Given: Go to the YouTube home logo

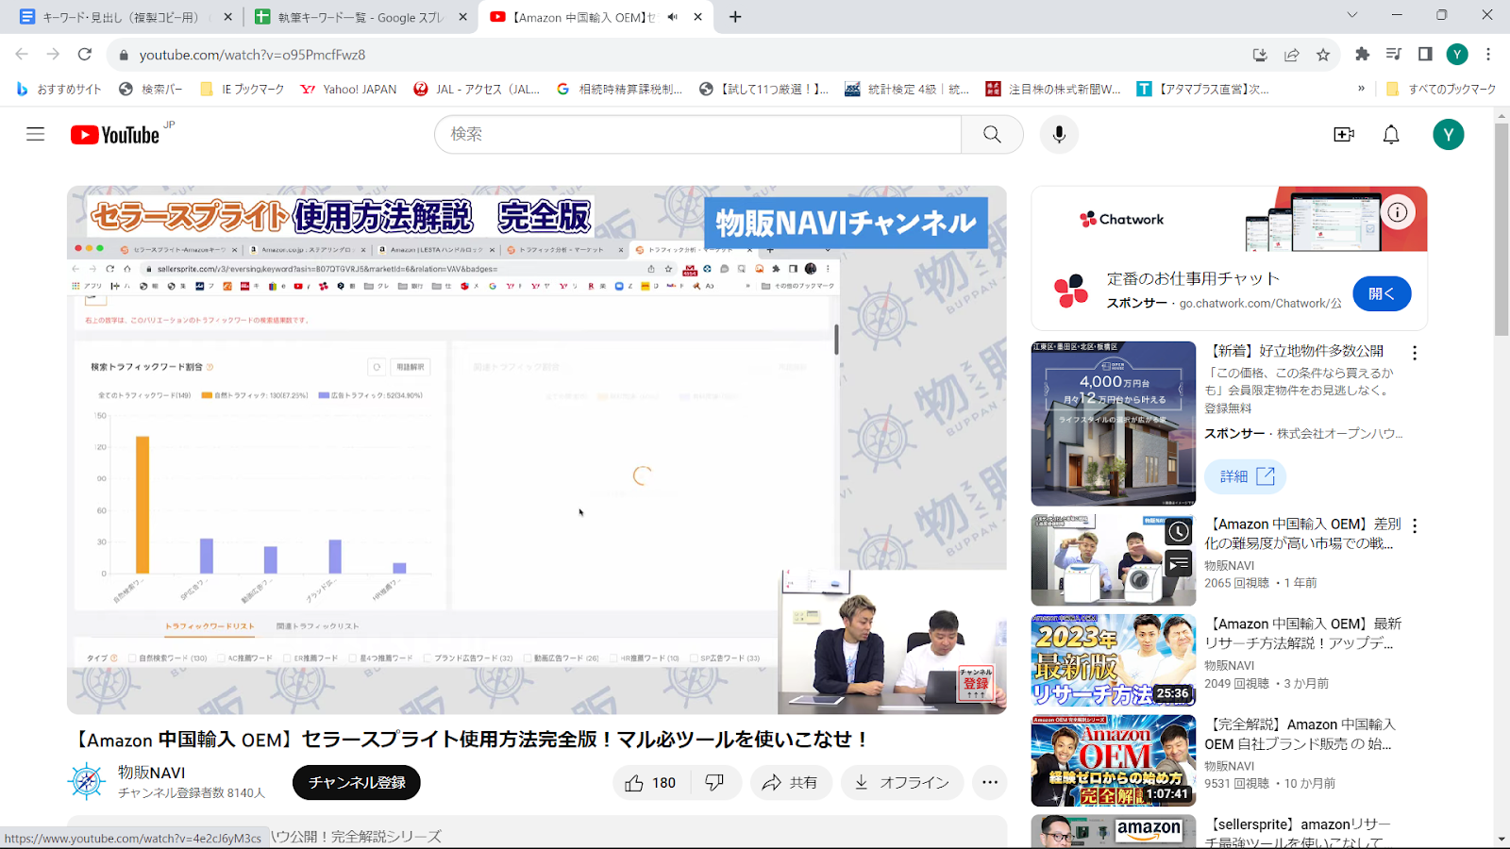Looking at the screenshot, I should click(115, 135).
